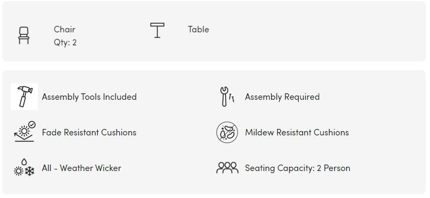Click the all-weather sun and snowflake icon

pos(24,167)
